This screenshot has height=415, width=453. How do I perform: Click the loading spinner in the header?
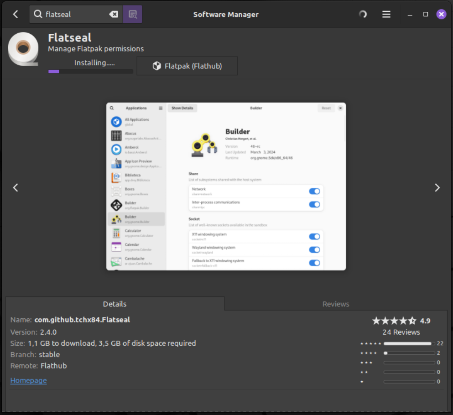click(363, 14)
